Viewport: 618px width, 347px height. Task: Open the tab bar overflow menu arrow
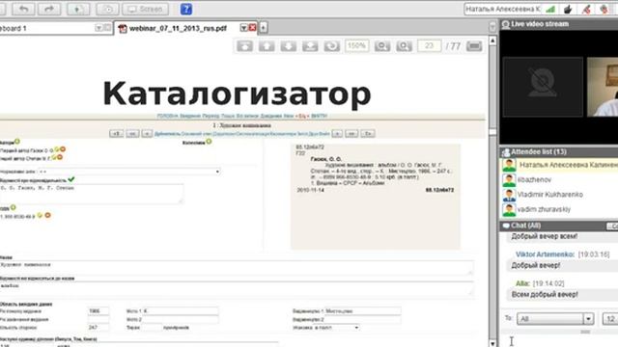[492, 27]
